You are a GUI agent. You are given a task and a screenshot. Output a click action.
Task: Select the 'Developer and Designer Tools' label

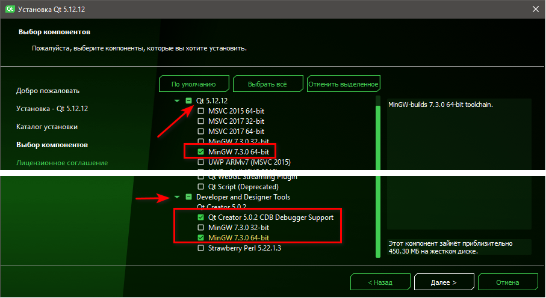243,197
